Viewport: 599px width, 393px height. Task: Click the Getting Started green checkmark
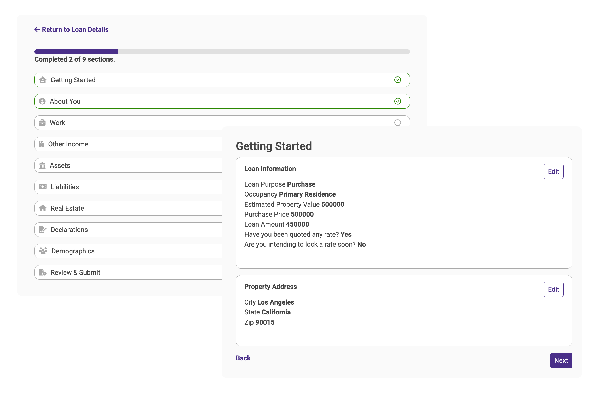tap(398, 80)
